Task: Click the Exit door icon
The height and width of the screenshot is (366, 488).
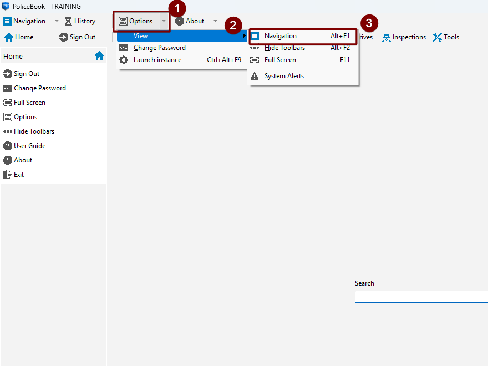Action: point(8,175)
